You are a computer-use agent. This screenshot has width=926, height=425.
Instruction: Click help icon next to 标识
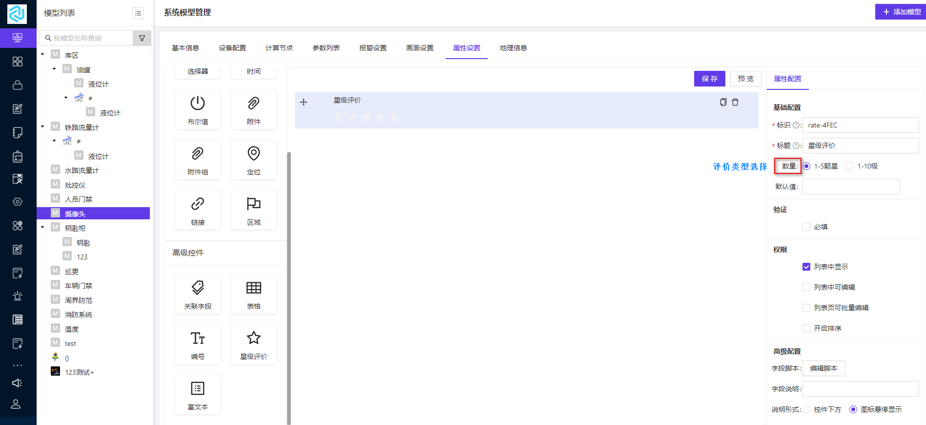(x=796, y=125)
